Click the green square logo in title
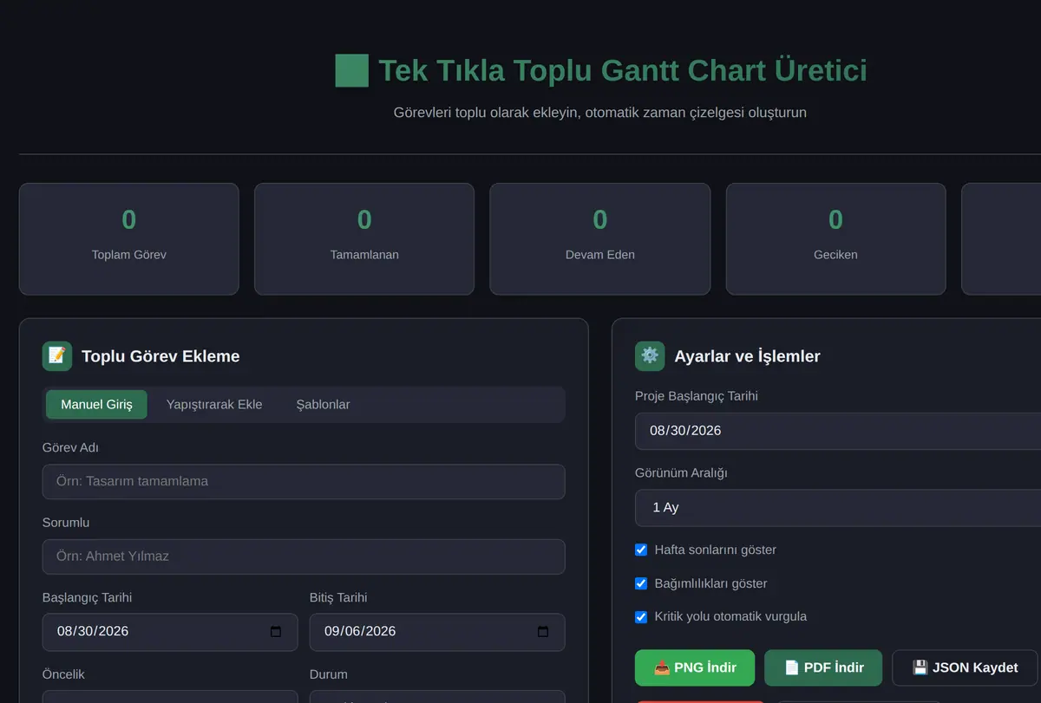Screen dimensions: 1041x703 [x=352, y=70]
